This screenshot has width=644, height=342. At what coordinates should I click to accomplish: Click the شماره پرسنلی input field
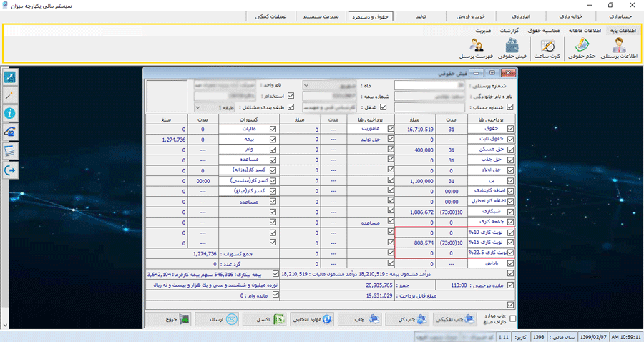coord(430,85)
